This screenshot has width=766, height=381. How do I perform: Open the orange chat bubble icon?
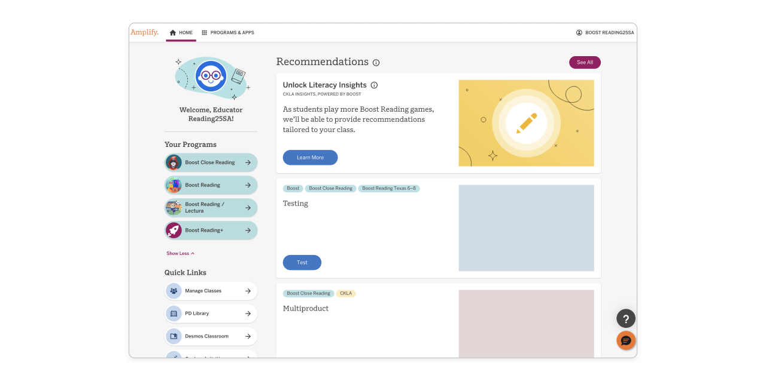(x=626, y=340)
